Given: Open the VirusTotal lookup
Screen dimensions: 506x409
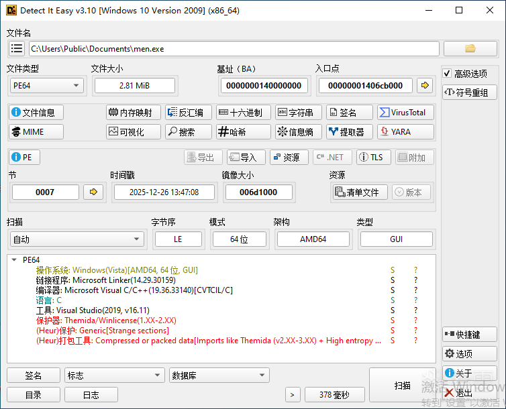Looking at the screenshot, I should pos(405,113).
